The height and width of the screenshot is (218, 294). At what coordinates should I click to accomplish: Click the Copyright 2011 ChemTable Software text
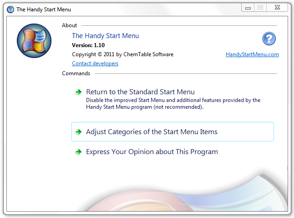pos(122,54)
